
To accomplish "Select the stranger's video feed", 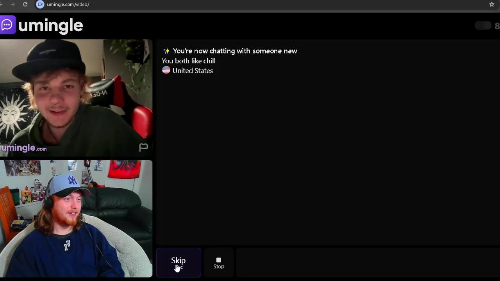I will pyautogui.click(x=76, y=98).
